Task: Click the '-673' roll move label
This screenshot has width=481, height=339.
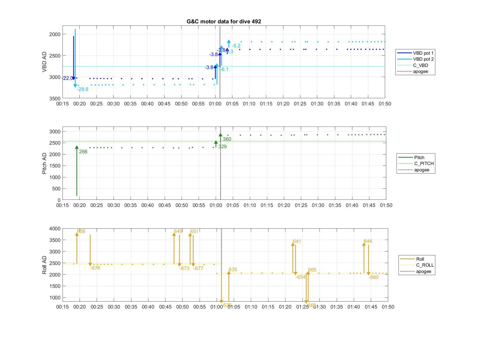Action: [x=184, y=268]
